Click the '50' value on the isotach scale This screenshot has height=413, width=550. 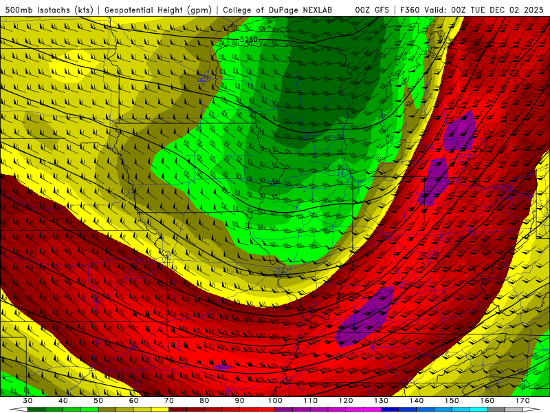[98, 401]
